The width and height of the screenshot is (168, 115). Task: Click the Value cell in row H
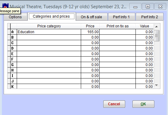click(x=145, y=70)
